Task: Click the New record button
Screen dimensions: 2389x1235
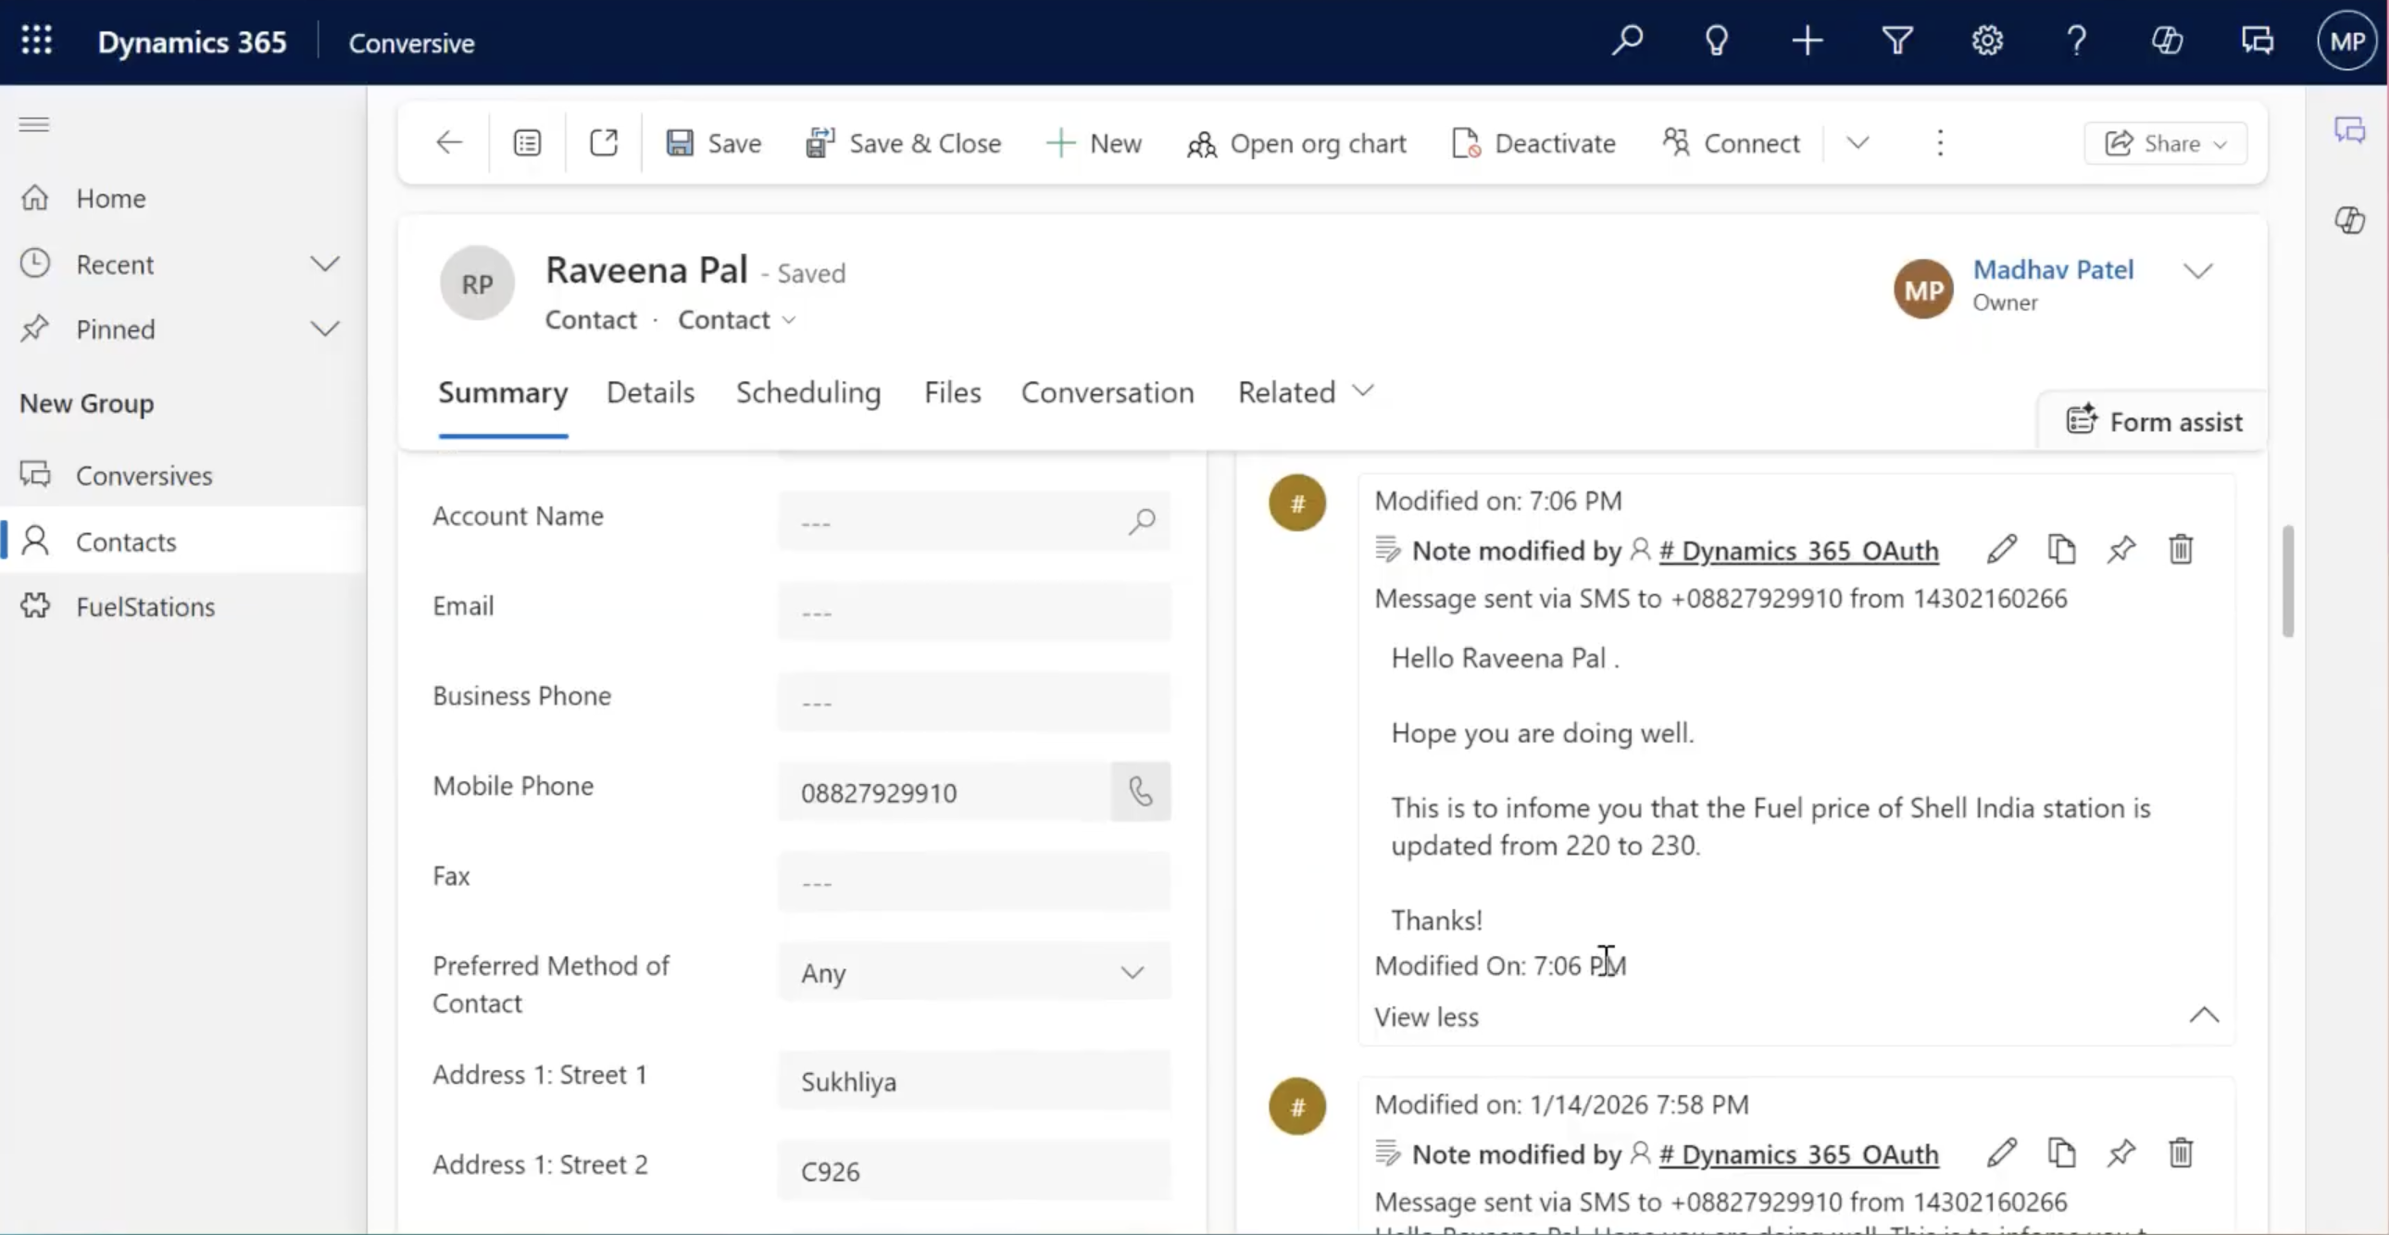Action: point(1094,143)
